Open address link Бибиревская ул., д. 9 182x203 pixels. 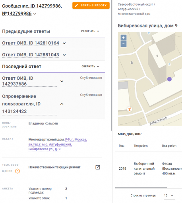tap(45, 149)
